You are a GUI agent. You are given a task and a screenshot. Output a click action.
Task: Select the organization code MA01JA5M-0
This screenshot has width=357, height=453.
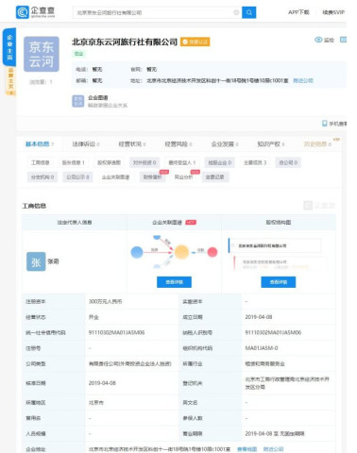coord(262,348)
